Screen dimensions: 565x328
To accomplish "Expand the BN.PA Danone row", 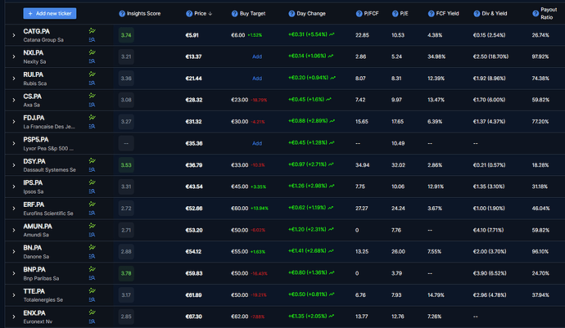I will click(x=14, y=252).
